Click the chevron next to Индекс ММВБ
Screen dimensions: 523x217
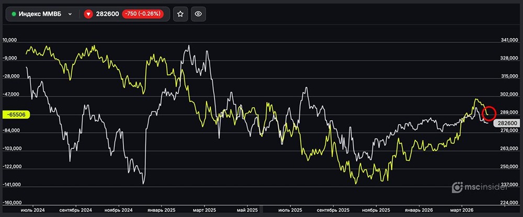click(x=70, y=14)
